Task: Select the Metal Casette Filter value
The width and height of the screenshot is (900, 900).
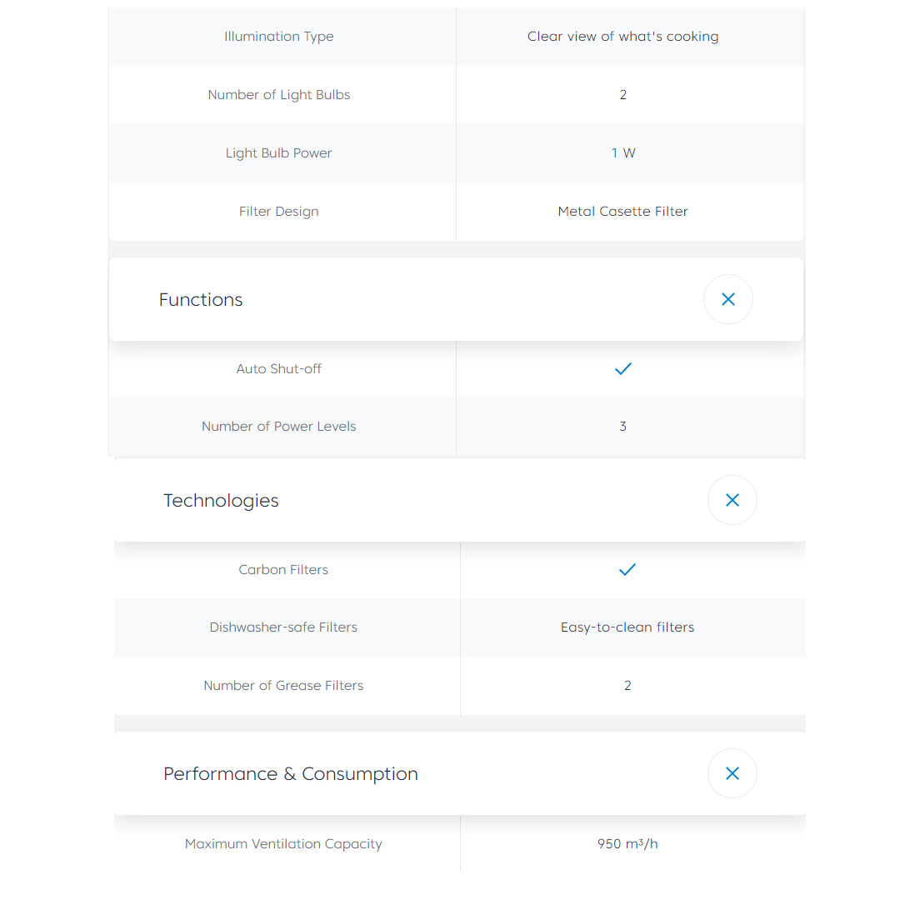Action: click(622, 212)
